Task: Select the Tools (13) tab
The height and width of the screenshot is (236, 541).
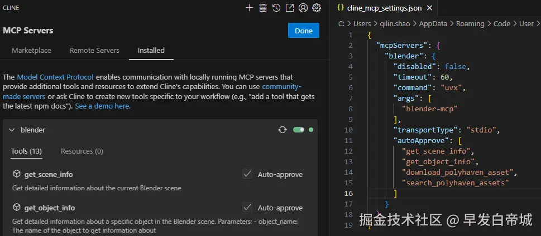Action: tap(26, 151)
